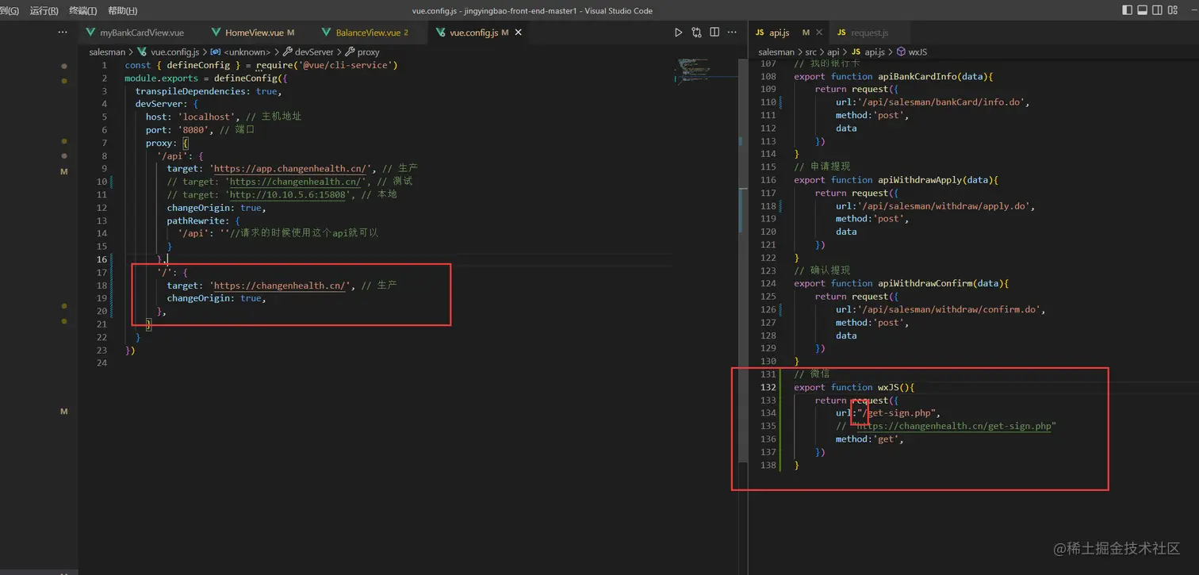Viewport: 1199px width, 575px height.
Task: Open changes compare icon in editor toolbar
Action: coord(696,33)
